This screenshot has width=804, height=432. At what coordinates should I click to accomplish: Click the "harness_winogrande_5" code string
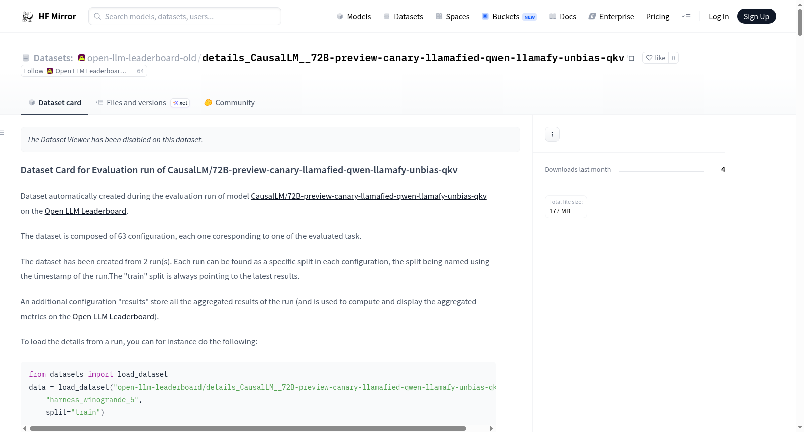pos(92,400)
